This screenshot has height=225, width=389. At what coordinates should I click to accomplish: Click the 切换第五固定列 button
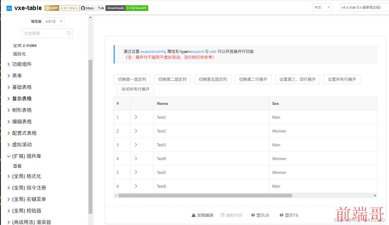213,79
